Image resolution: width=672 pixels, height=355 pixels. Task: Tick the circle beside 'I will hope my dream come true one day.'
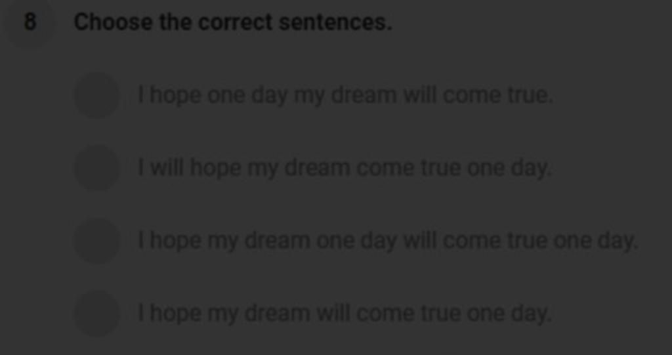(x=97, y=167)
